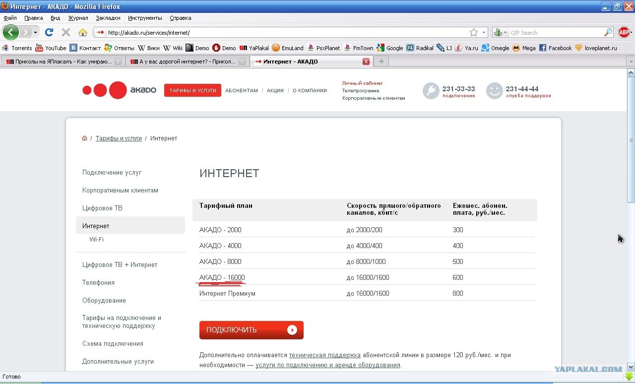Select Телефония in the sidebar
Image resolution: width=635 pixels, height=384 pixels.
[98, 283]
